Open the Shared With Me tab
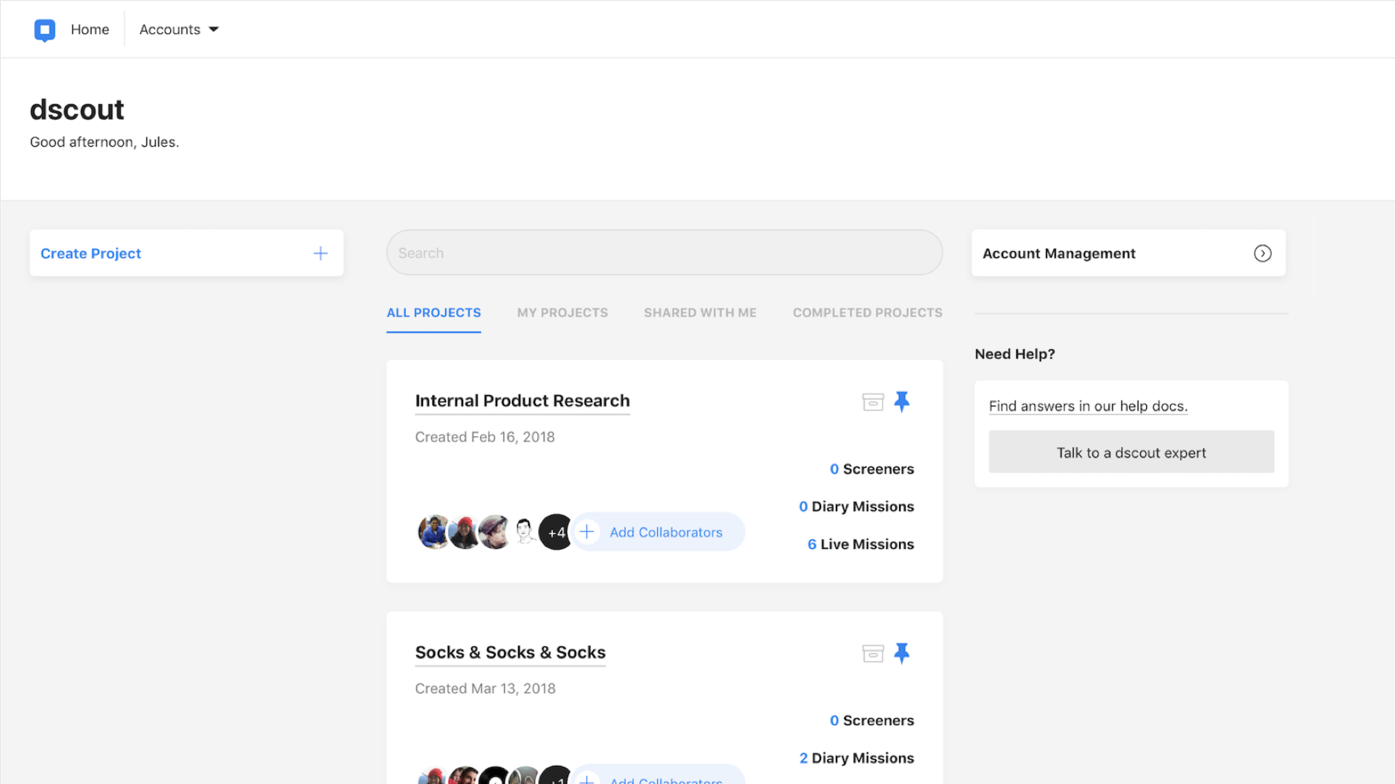This screenshot has height=784, width=1395. click(x=700, y=313)
